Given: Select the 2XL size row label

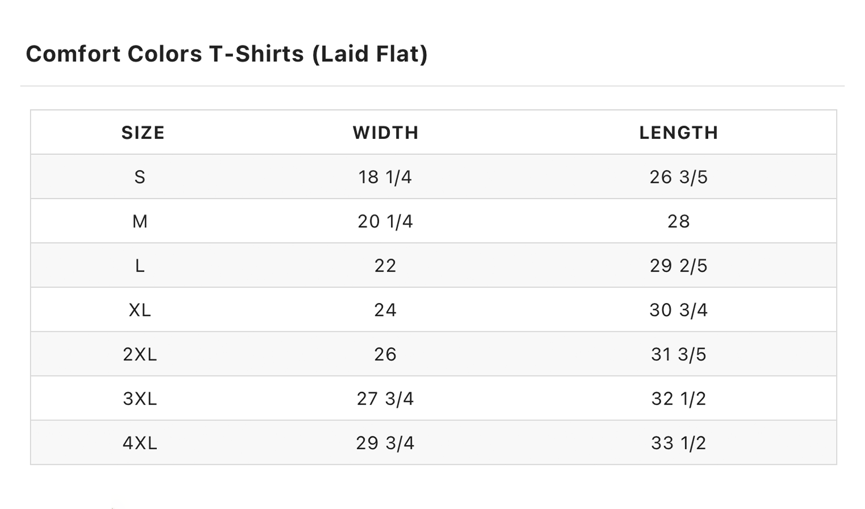Looking at the screenshot, I should pyautogui.click(x=140, y=355).
